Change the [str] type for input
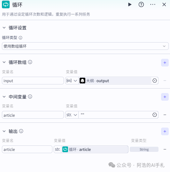Screen dimensions: 170x172 (x=72, y=81)
